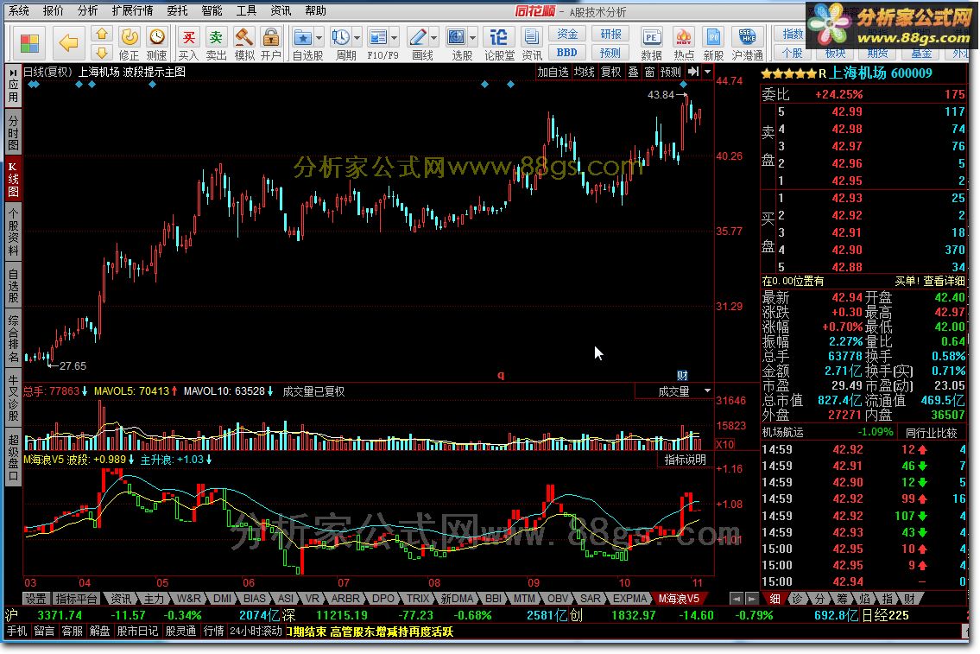The image size is (980, 654).
Task: Click the 加自选 add to watchlist button
Action: pos(553,72)
